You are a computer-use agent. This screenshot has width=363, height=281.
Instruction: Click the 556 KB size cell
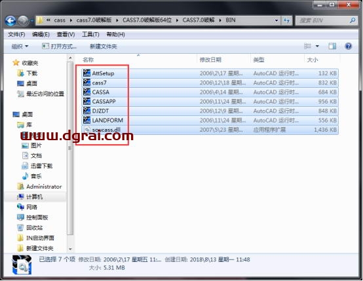pos(328,120)
